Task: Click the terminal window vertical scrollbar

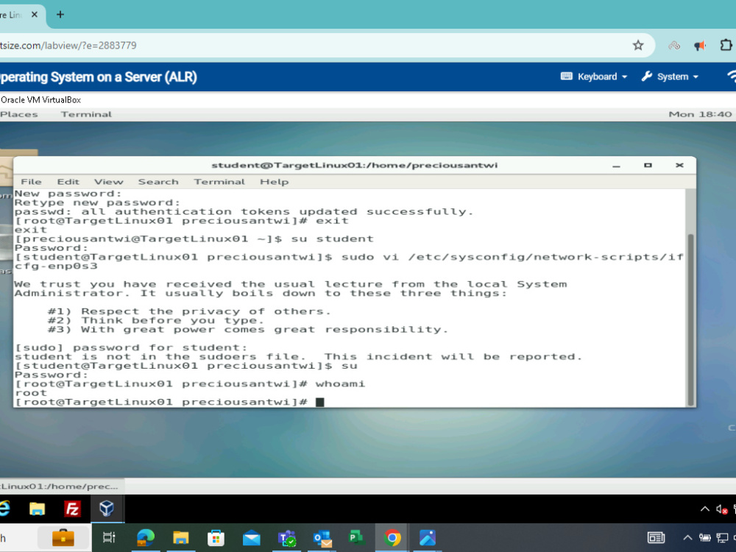Action: [690, 319]
